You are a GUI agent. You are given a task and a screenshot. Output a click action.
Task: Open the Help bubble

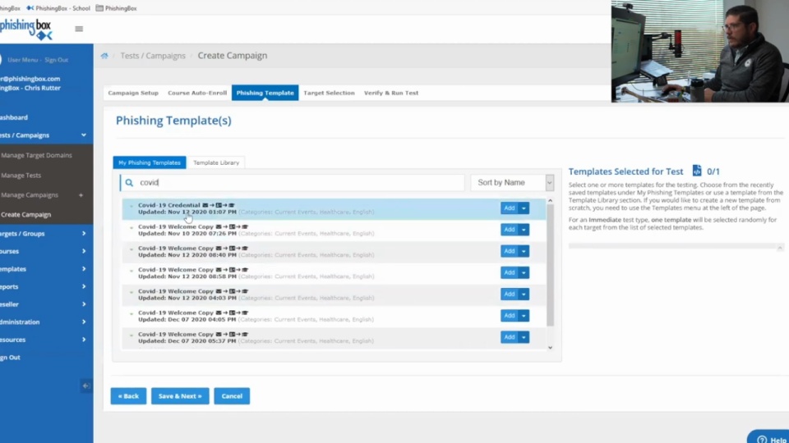[769, 439]
